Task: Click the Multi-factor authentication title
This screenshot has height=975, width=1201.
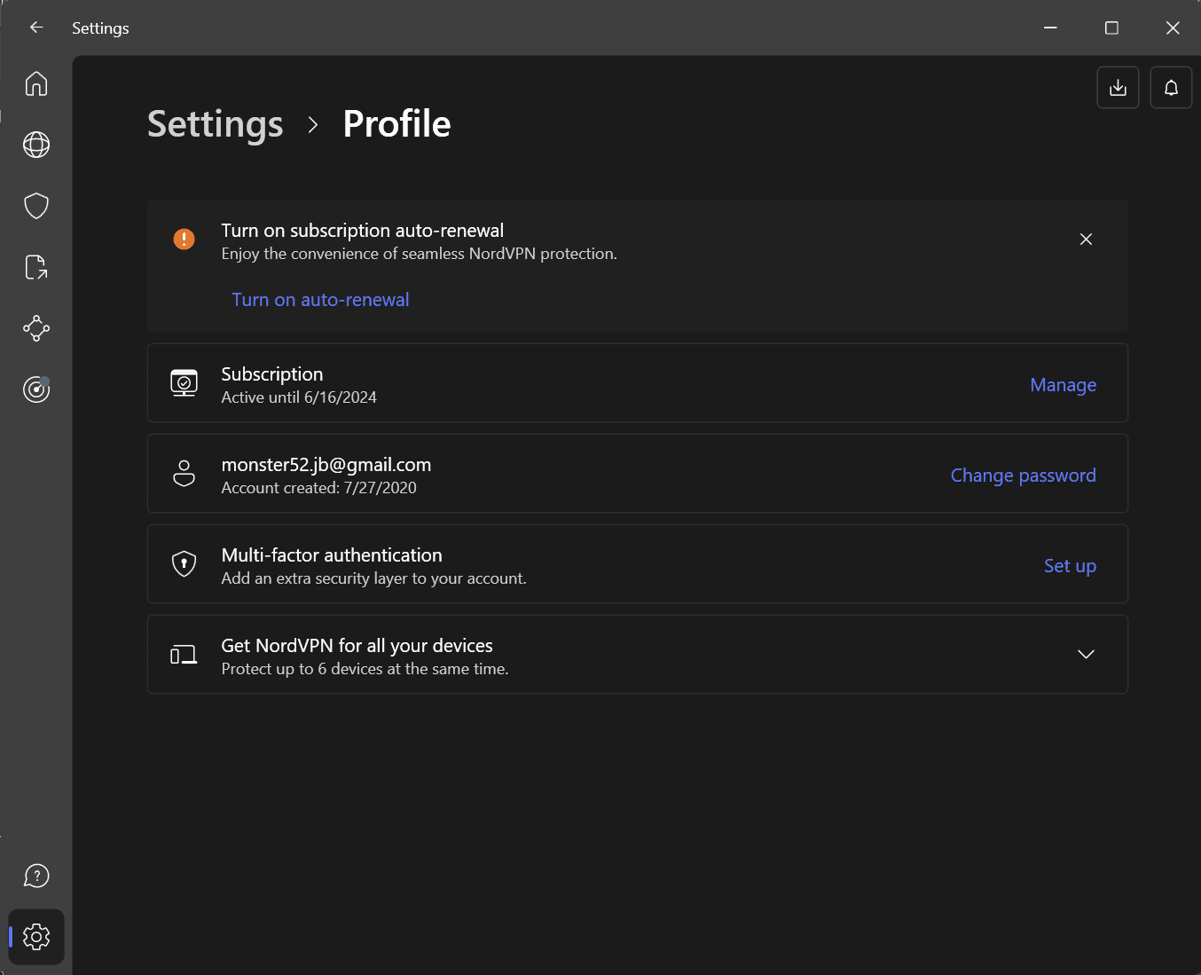Action: tap(332, 555)
